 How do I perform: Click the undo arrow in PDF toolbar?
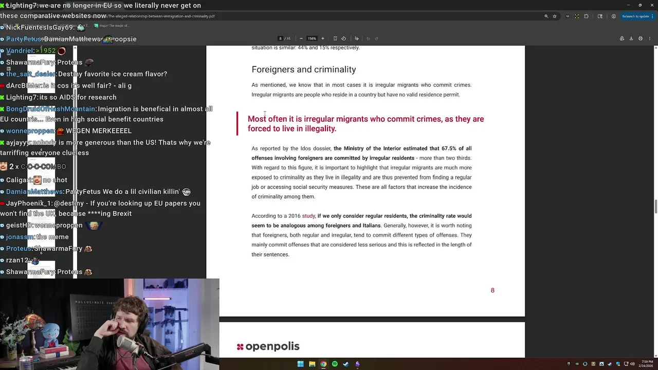(x=368, y=39)
